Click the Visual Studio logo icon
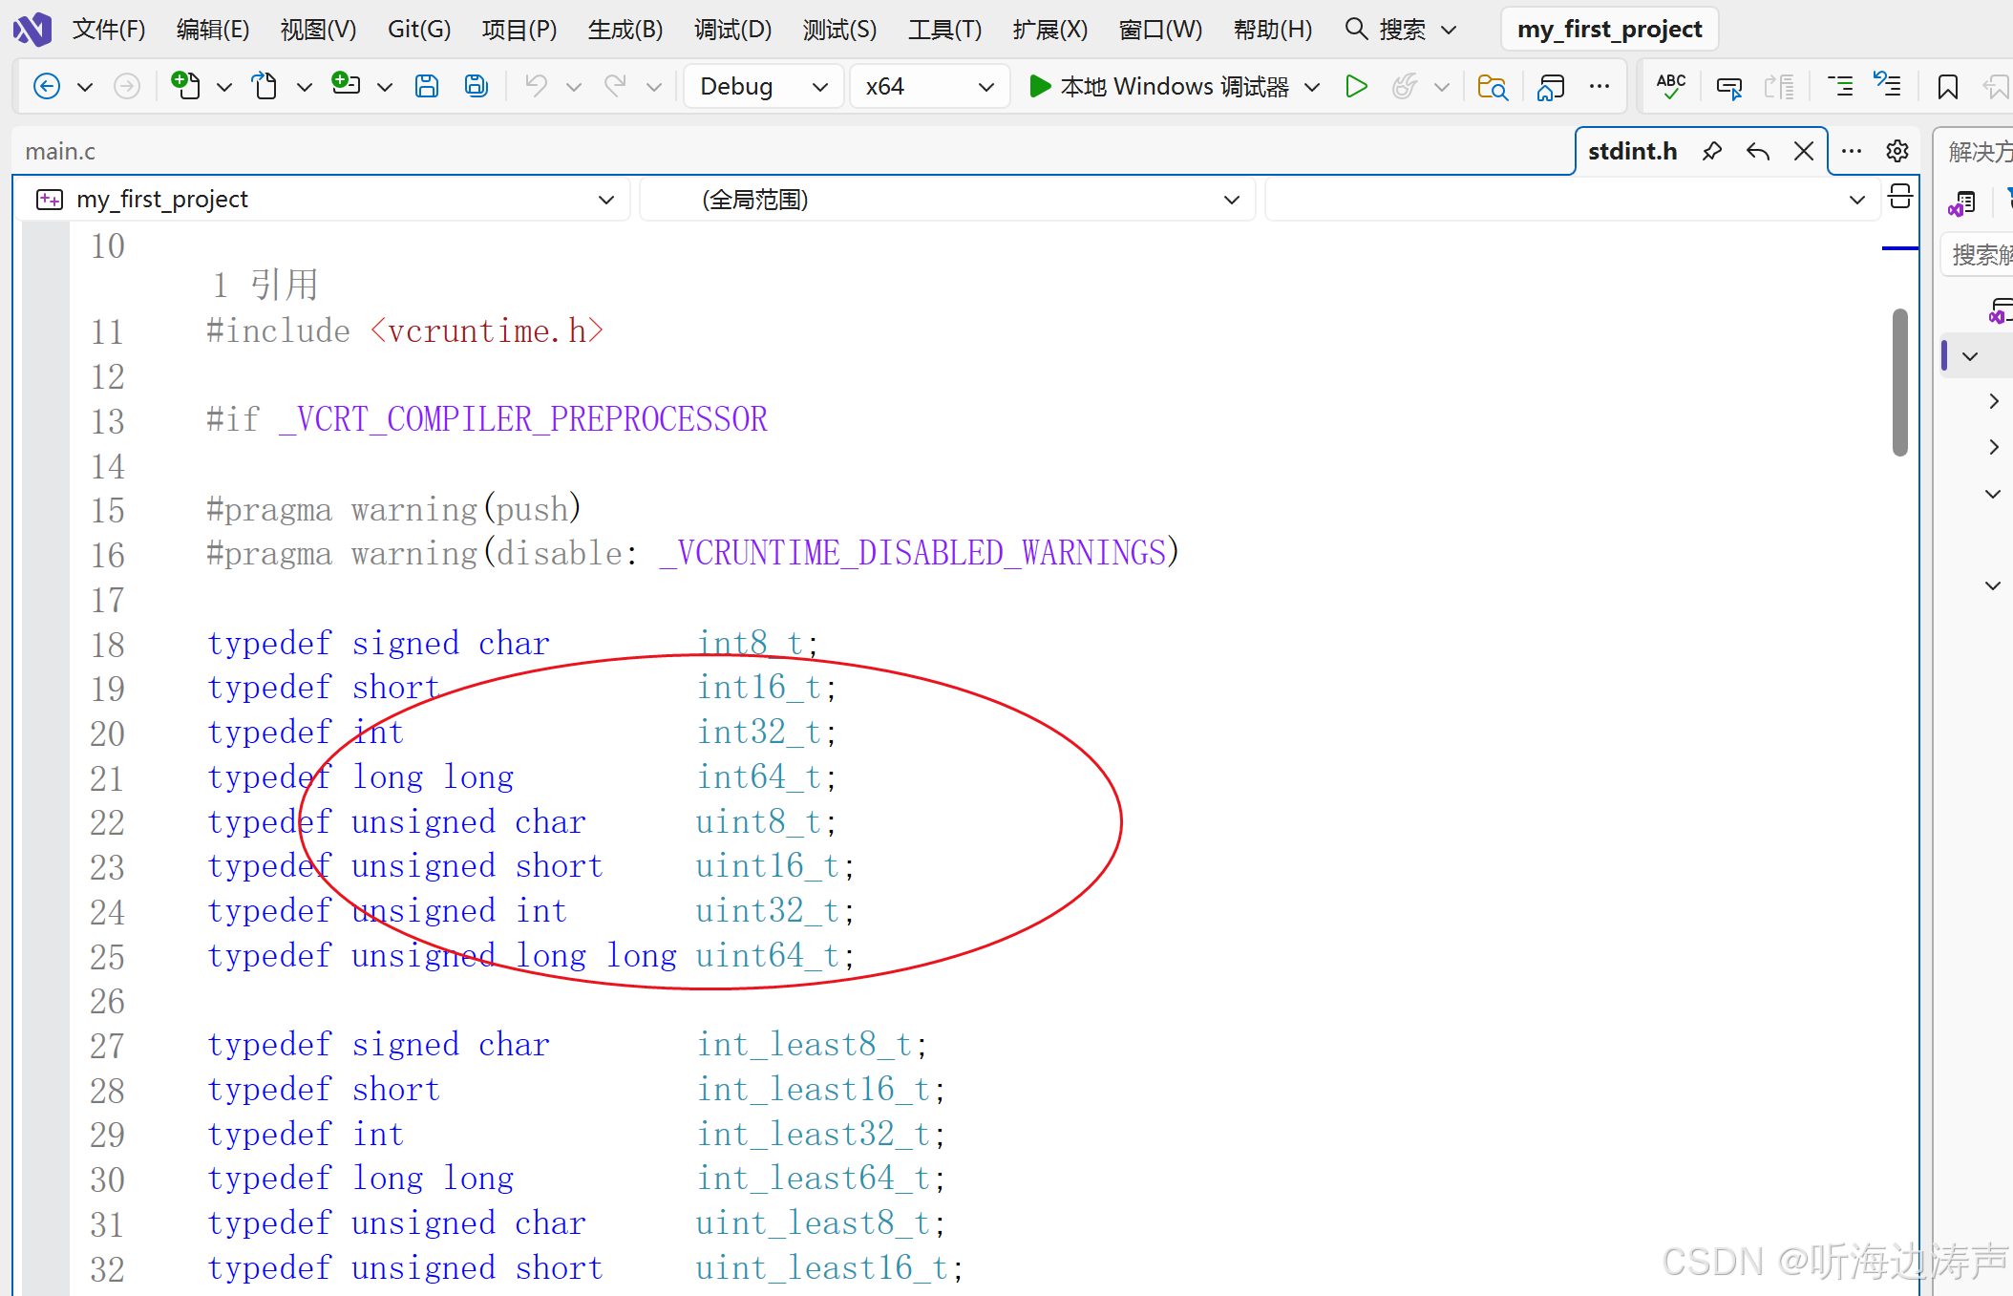Screen dimensions: 2013x1296 click(x=32, y=29)
